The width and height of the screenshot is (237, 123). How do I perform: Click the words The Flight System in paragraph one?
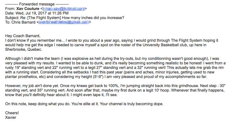pyautogui.click(x=187, y=40)
